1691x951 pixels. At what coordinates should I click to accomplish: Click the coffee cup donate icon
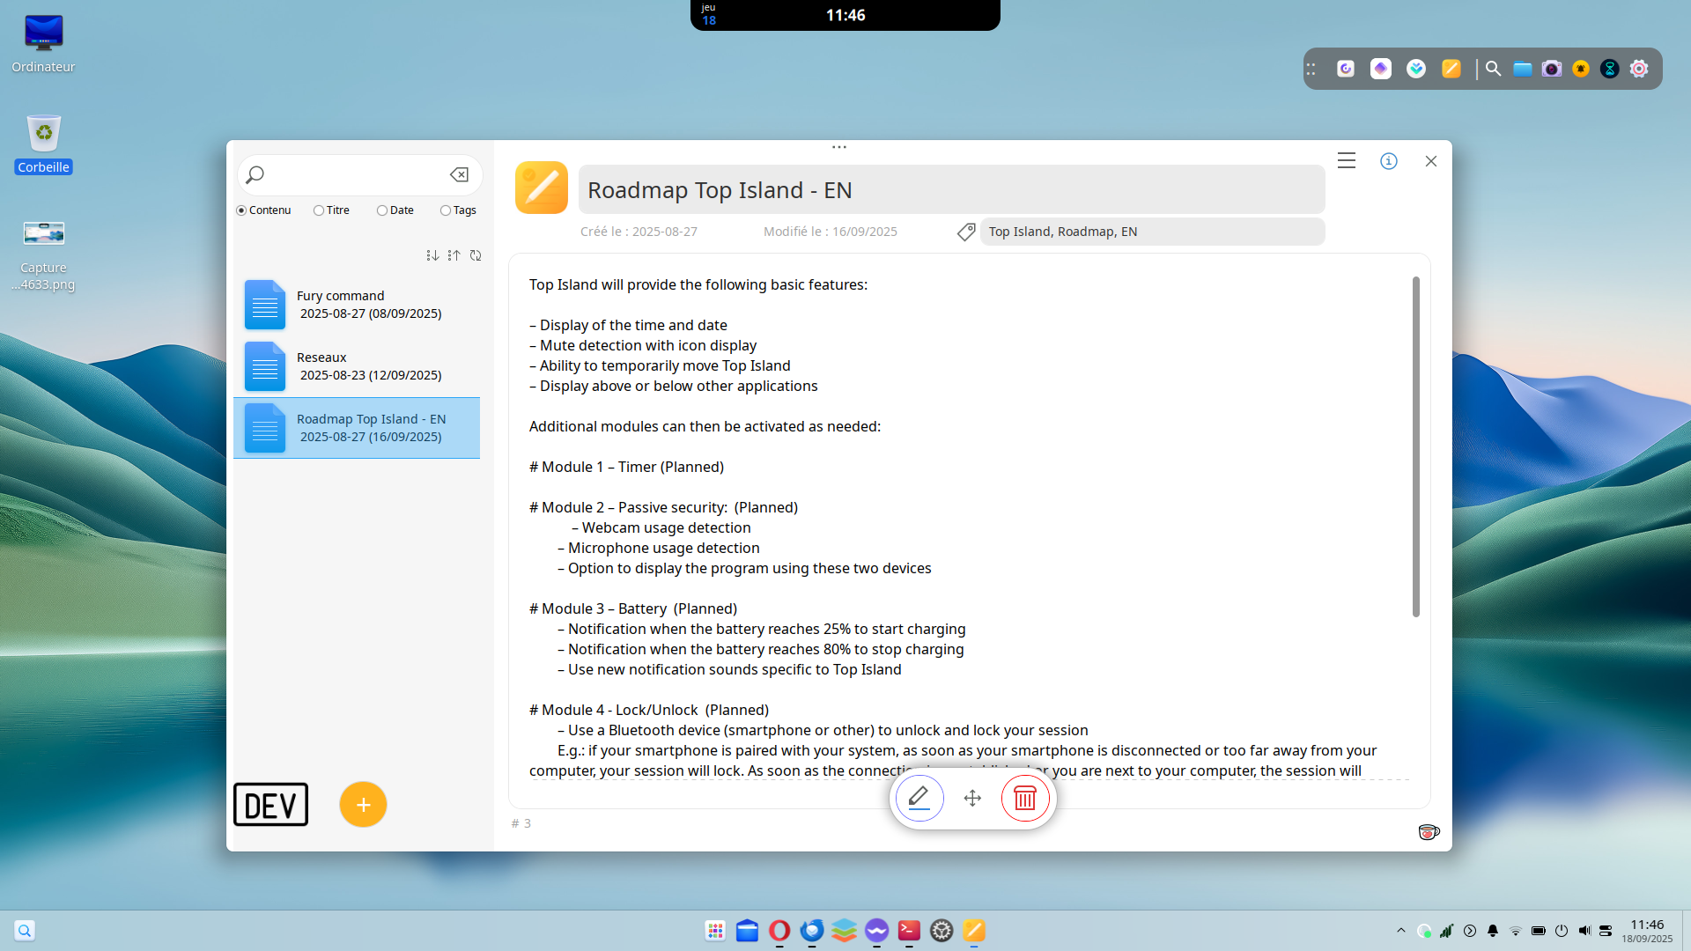pos(1429,832)
